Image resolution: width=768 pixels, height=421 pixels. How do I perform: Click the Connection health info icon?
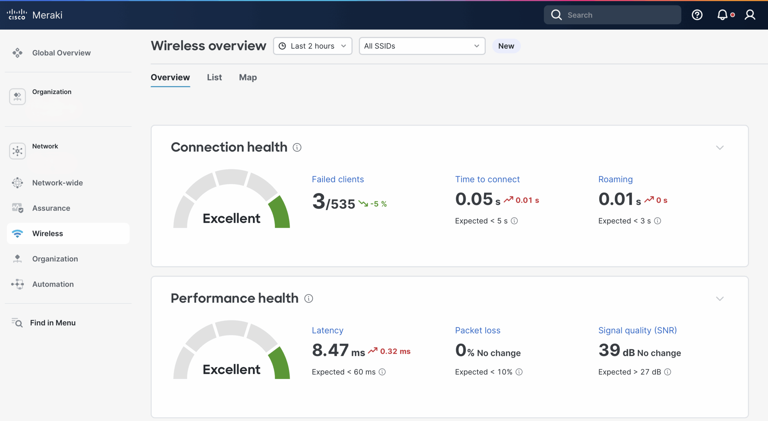(297, 148)
